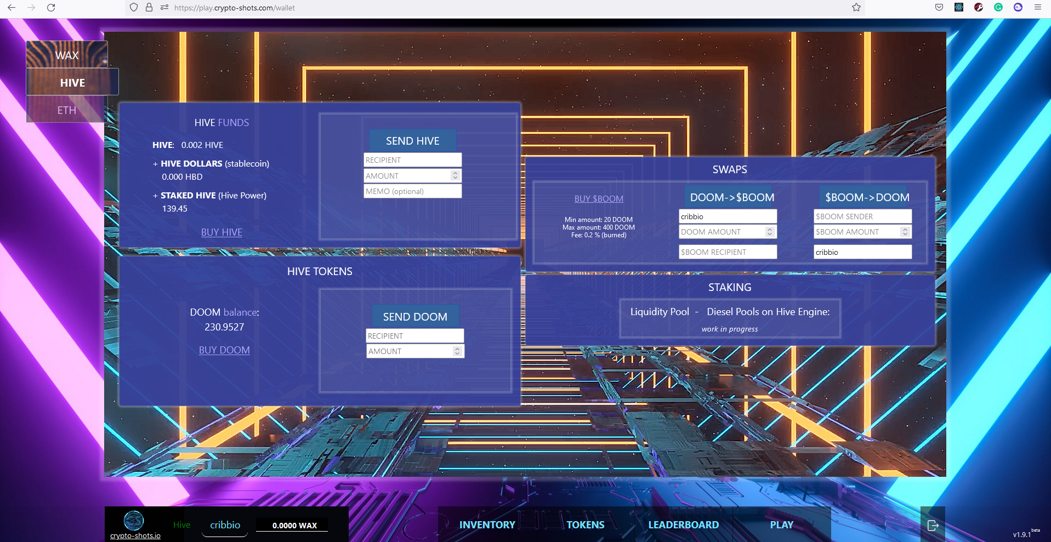Click the padlock site security icon
This screenshot has width=1051, height=542.
point(149,8)
